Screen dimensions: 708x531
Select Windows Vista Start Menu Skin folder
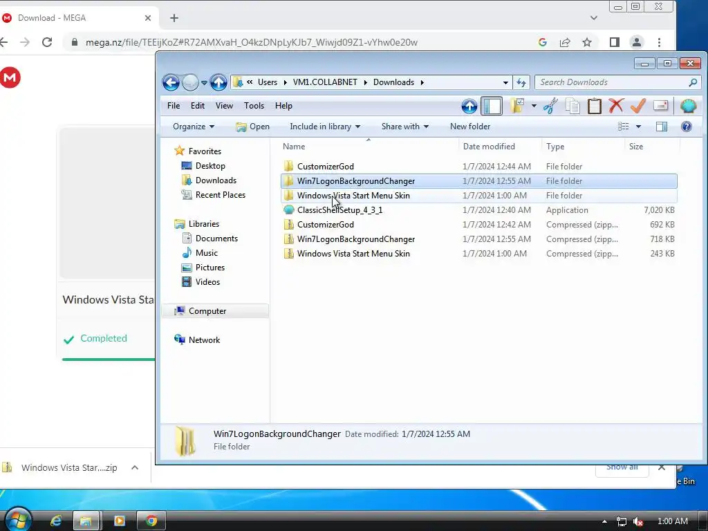[478, 196]
